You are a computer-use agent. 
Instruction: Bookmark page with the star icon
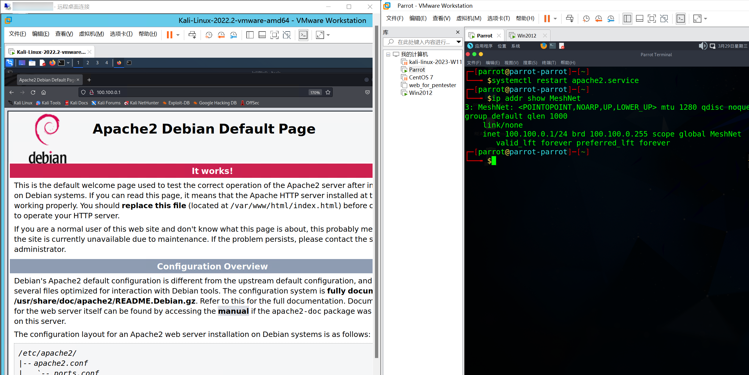coord(328,92)
